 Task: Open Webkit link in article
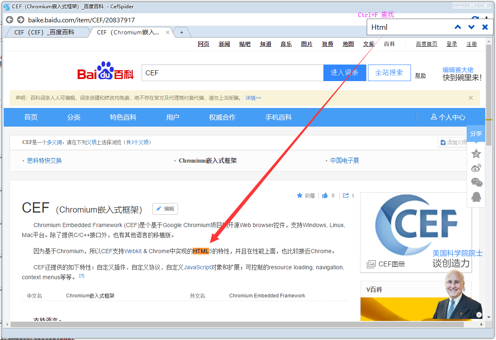click(x=133, y=251)
